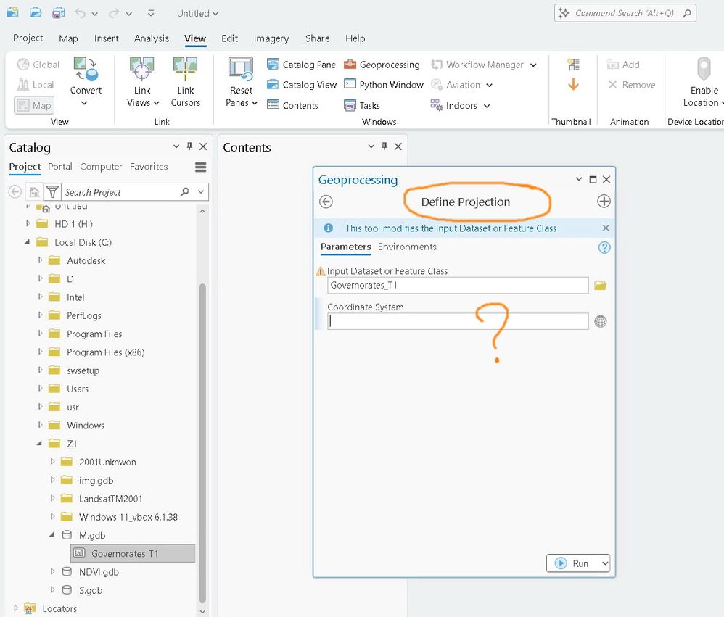Image resolution: width=724 pixels, height=617 pixels.
Task: Click the Reset Panes icon
Action: (x=241, y=68)
